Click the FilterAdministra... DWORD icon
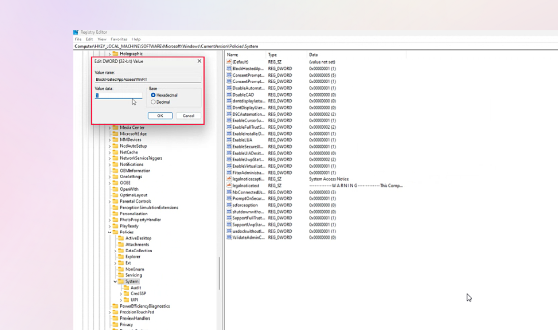 229,173
